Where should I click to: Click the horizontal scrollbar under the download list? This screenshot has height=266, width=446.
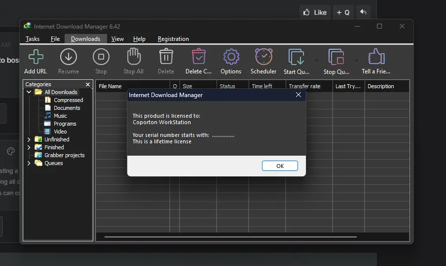pyautogui.click(x=230, y=237)
